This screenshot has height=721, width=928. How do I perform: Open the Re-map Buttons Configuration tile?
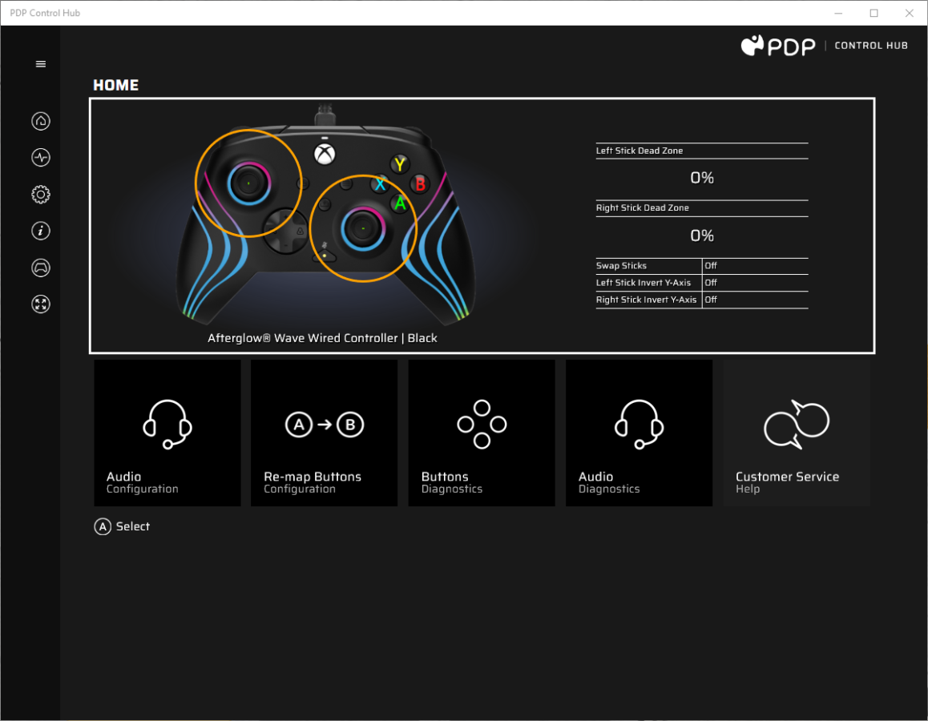pos(325,433)
